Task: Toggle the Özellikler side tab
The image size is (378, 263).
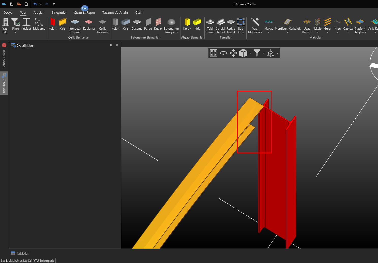Action: click(x=4, y=83)
